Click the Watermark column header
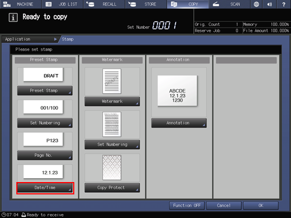The image size is (291, 218). [x=112, y=60]
